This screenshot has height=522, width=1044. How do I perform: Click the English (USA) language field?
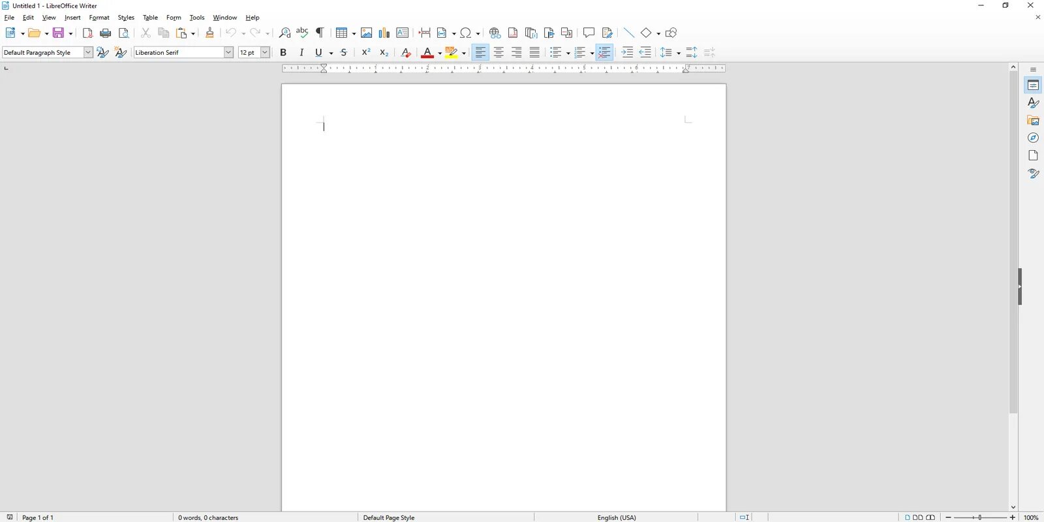tap(617, 517)
